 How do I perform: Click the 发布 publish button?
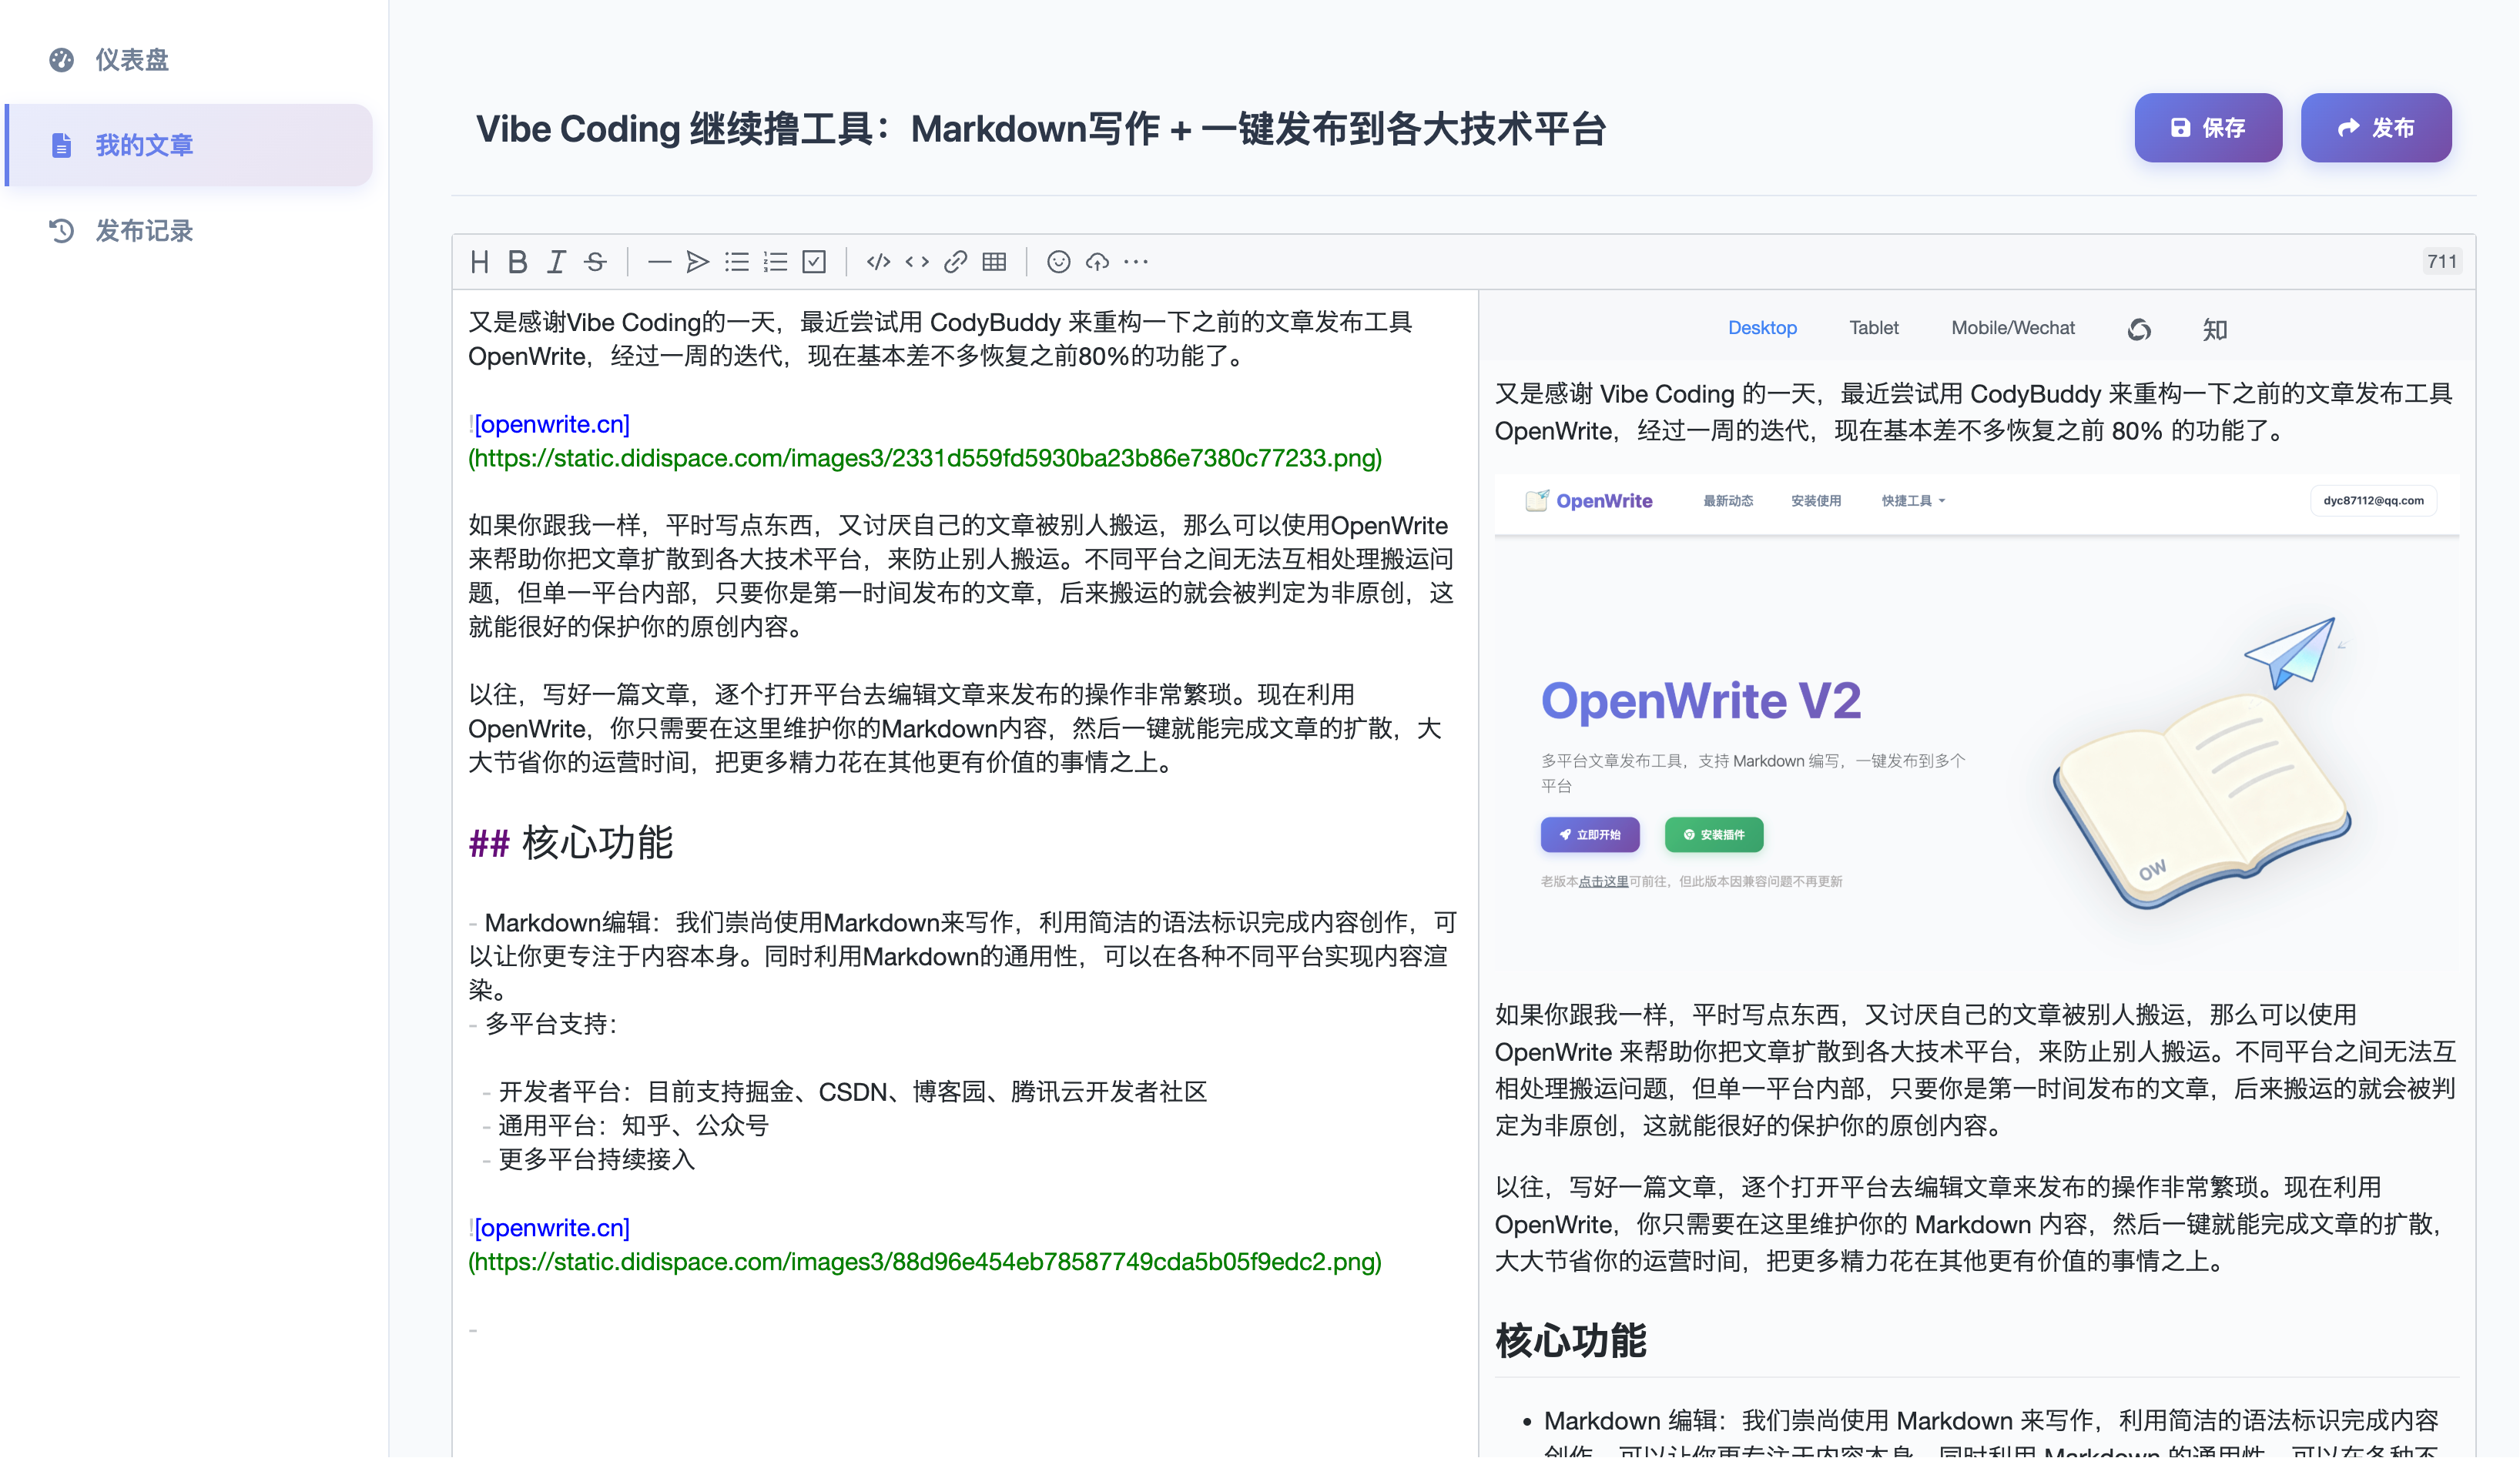[x=2375, y=128]
